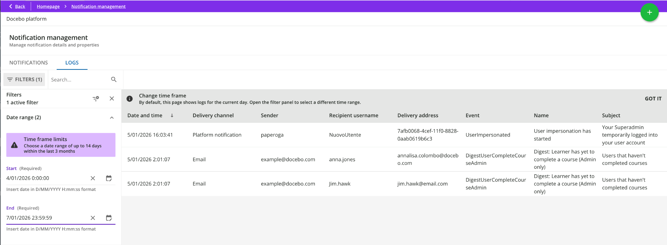This screenshot has width=667, height=245.
Task: Clear the End date field
Action: pyautogui.click(x=93, y=218)
